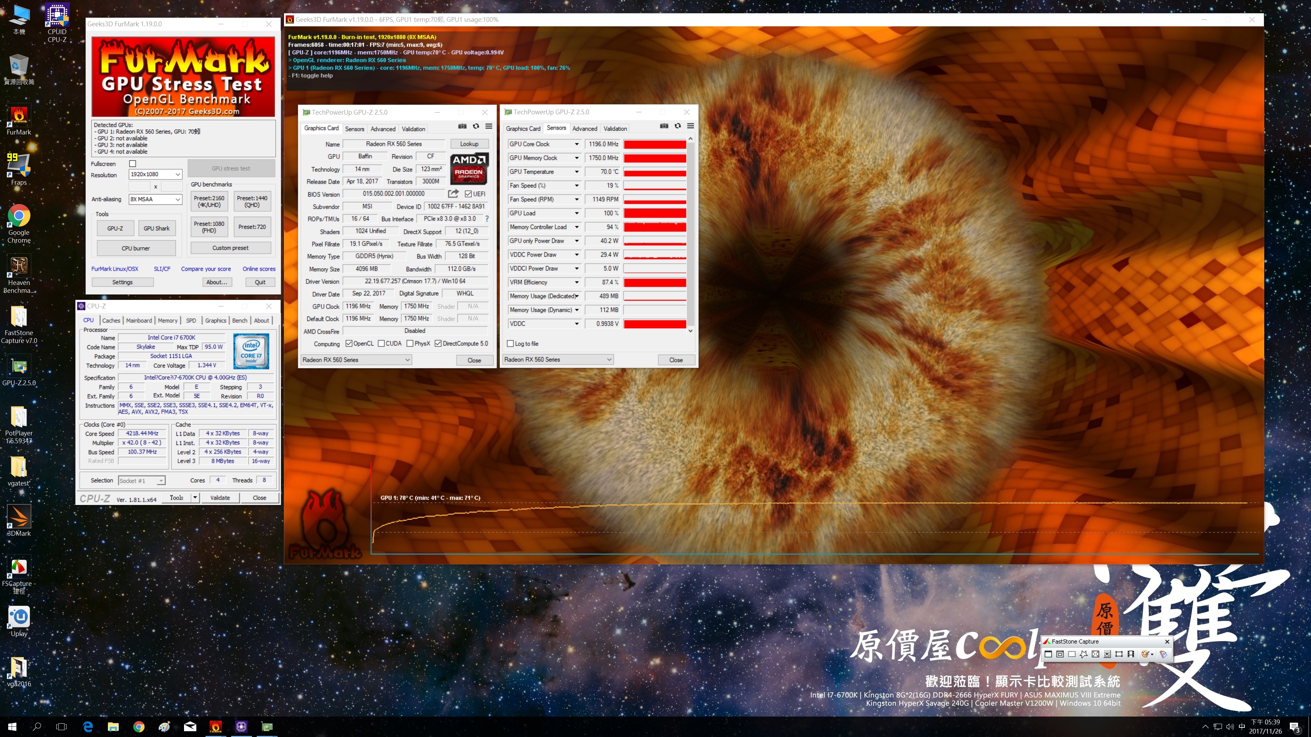Capture active window in FastStone toolbar
The height and width of the screenshot is (737, 1311).
1048,654
